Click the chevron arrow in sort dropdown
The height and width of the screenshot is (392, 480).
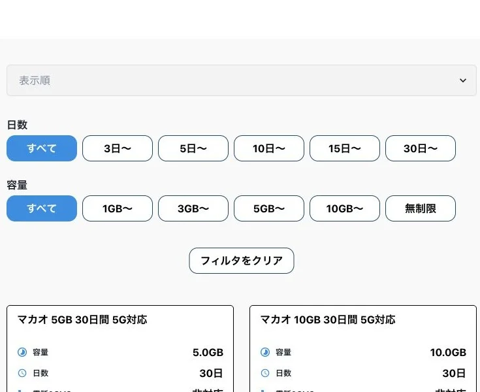coord(463,80)
